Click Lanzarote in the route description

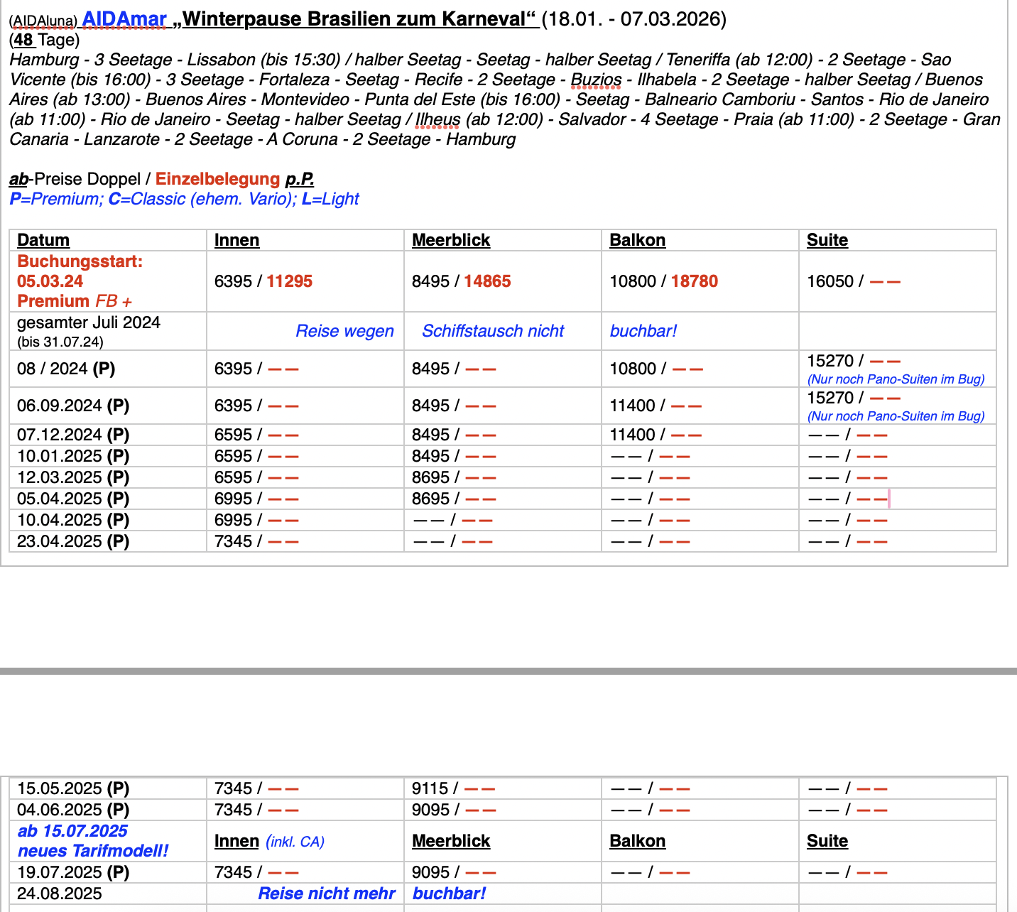[x=121, y=139]
